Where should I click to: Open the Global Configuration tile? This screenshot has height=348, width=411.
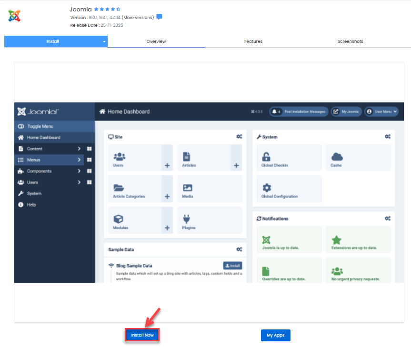click(289, 189)
